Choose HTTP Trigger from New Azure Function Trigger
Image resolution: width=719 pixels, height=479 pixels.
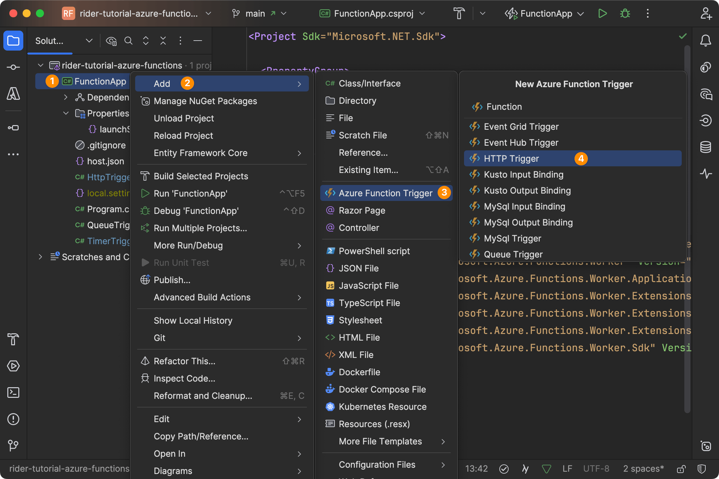(x=511, y=158)
